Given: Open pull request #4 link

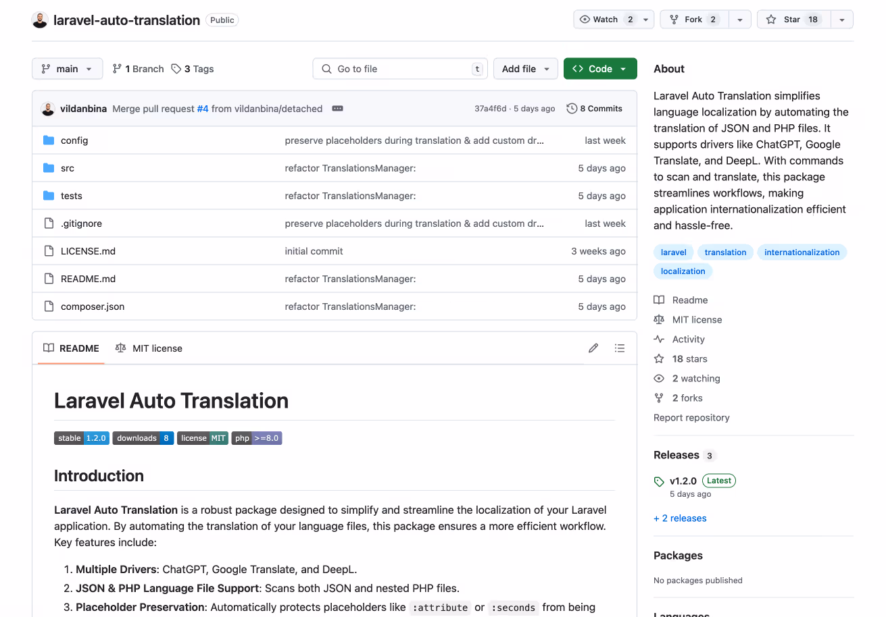Looking at the screenshot, I should point(203,109).
